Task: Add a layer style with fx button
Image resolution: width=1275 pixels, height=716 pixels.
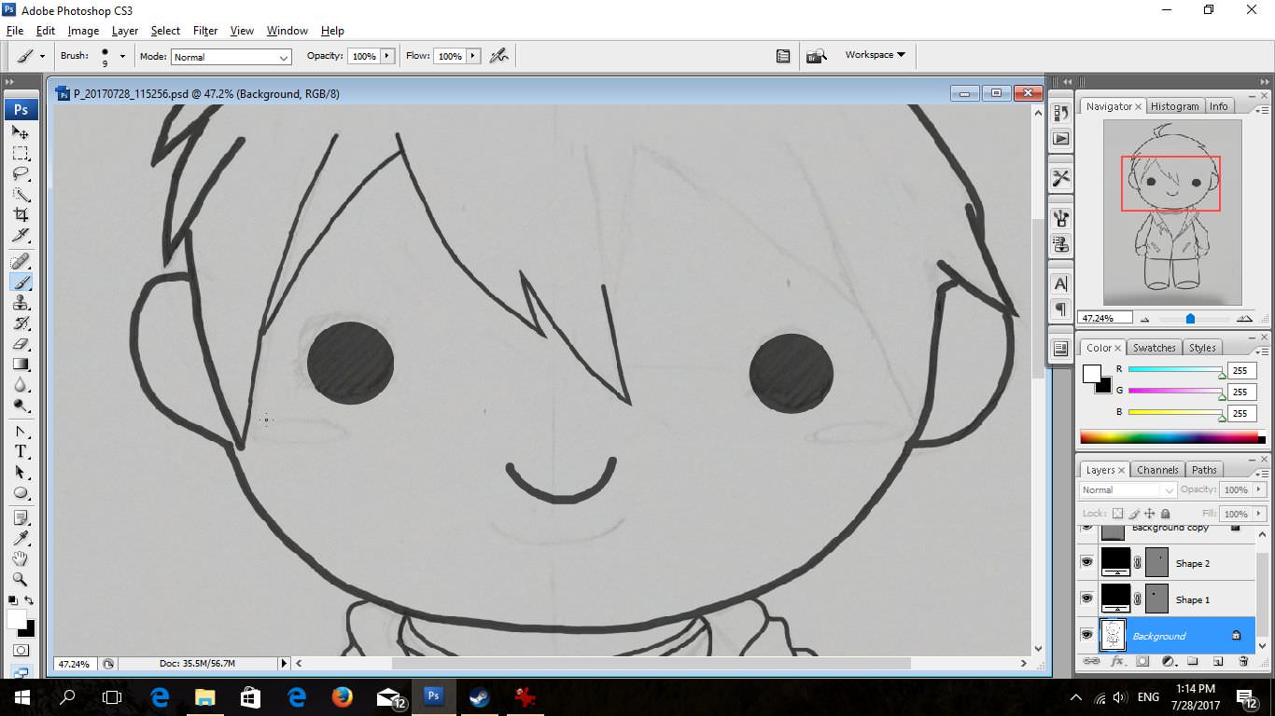Action: 1117,661
